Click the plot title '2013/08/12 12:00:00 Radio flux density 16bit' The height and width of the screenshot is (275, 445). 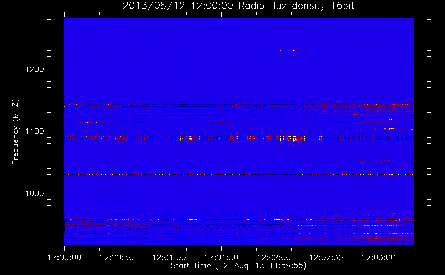(238, 6)
